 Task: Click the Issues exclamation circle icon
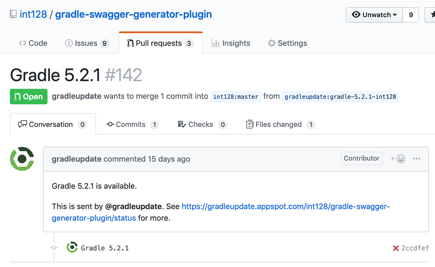click(69, 43)
